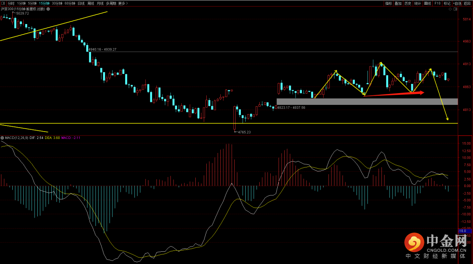The width and height of the screenshot is (473, 264).
Task: Open the round dropdown icon after 沪深300 title
Action: [x=49, y=9]
